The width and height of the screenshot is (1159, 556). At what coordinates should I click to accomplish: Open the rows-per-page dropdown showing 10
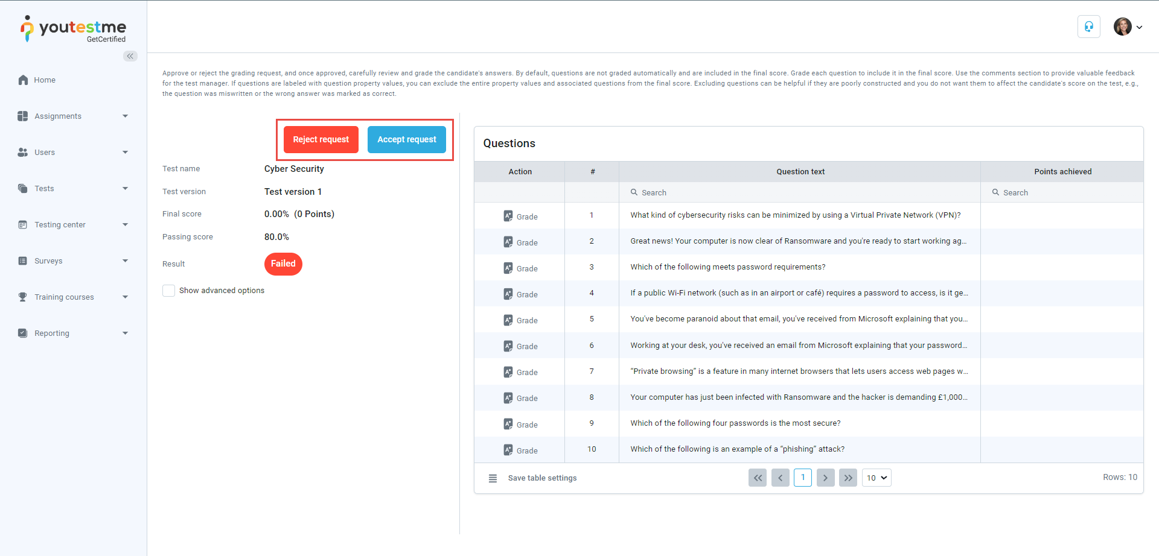[876, 478]
